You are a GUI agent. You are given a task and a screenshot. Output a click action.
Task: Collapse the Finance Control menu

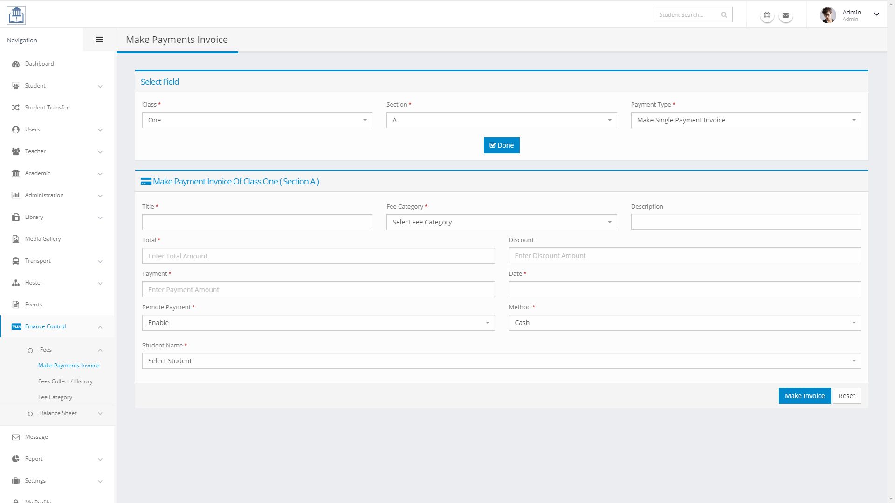[46, 326]
